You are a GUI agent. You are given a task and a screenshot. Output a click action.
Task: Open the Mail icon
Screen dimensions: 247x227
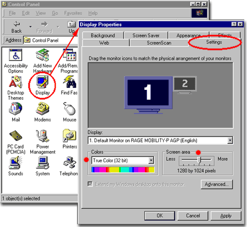[16, 112]
